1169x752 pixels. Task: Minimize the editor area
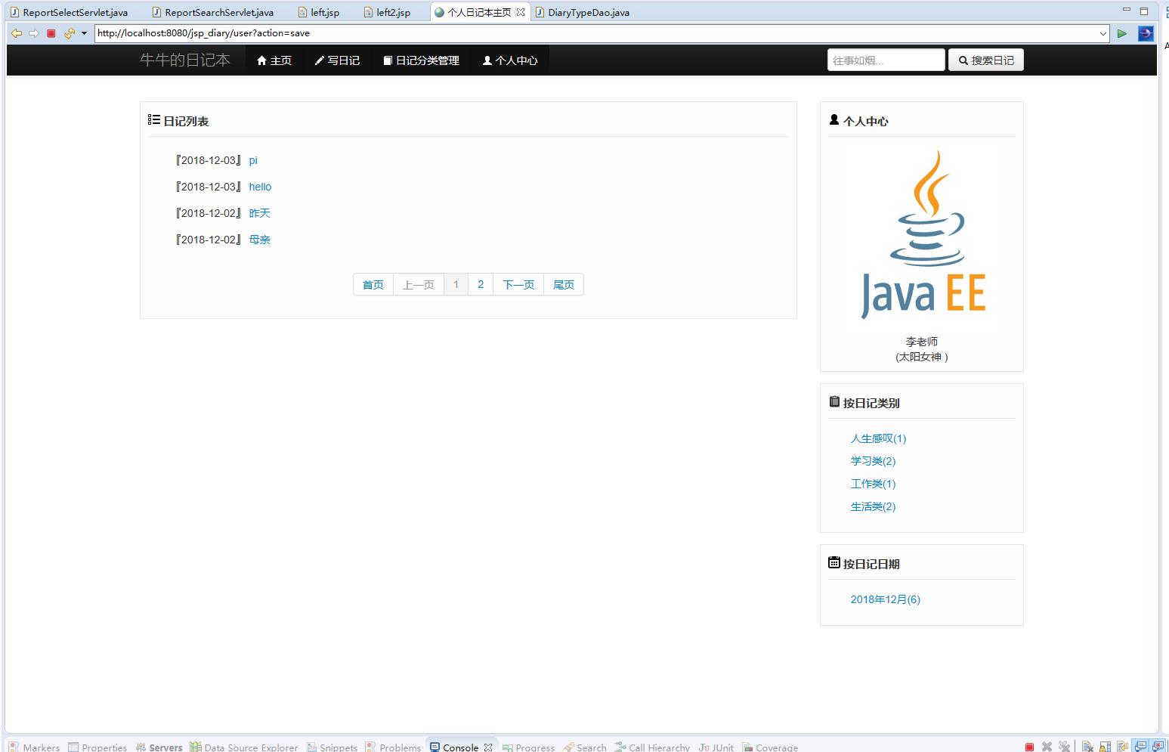(1126, 11)
